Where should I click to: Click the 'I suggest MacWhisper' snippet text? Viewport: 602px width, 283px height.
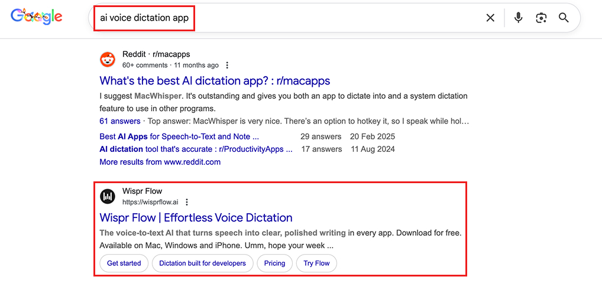tap(283, 102)
